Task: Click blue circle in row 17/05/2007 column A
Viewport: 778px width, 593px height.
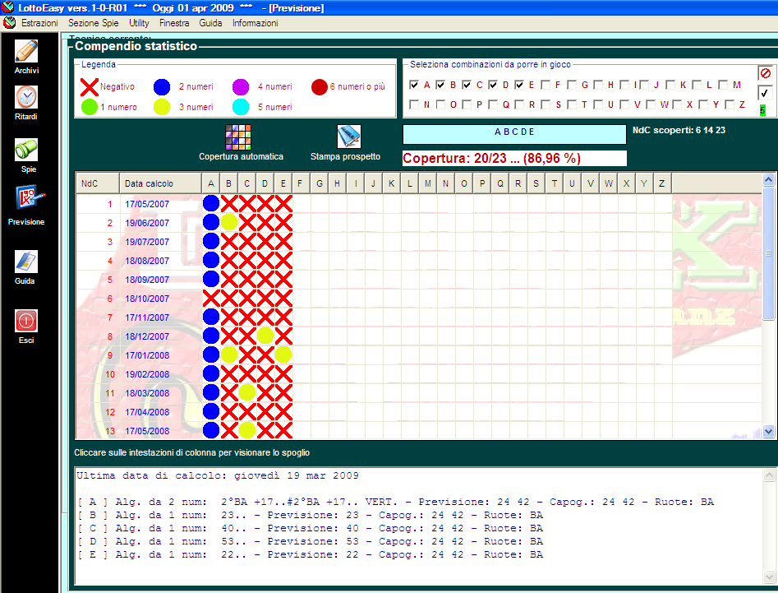Action: [x=211, y=204]
